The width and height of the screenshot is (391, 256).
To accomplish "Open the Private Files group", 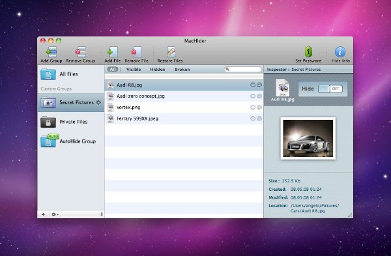I will click(x=71, y=122).
